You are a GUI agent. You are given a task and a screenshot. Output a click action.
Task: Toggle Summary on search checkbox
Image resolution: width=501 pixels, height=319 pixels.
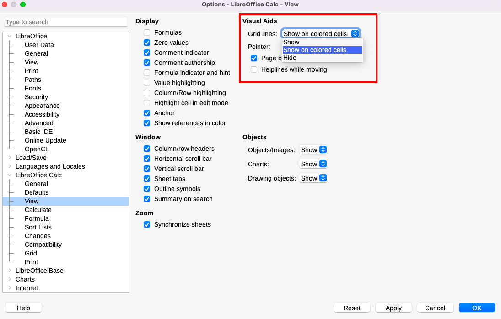pyautogui.click(x=147, y=199)
